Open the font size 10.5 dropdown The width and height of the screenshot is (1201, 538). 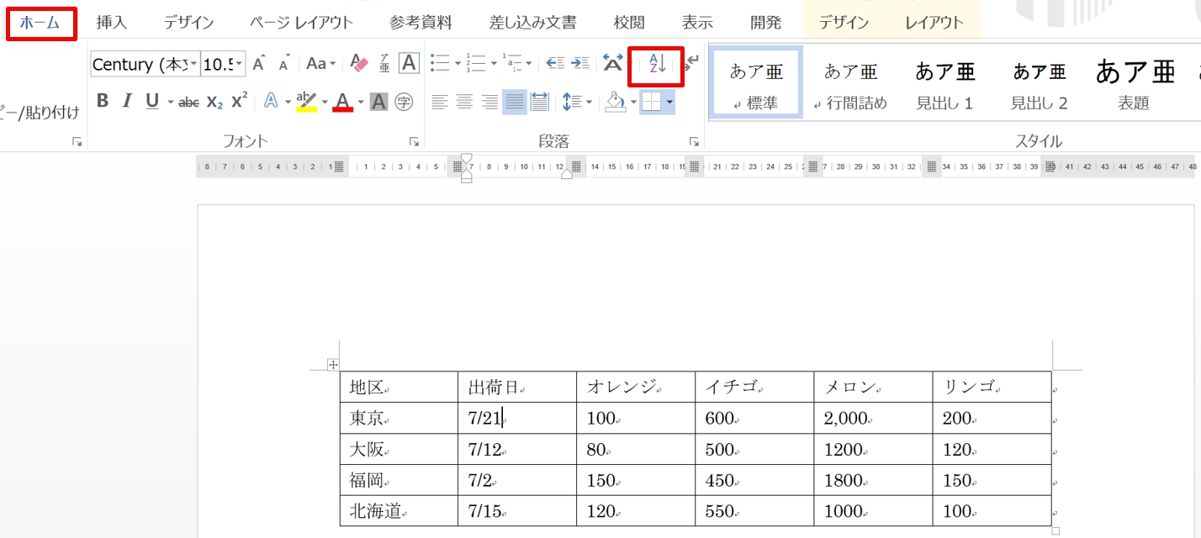(x=240, y=64)
